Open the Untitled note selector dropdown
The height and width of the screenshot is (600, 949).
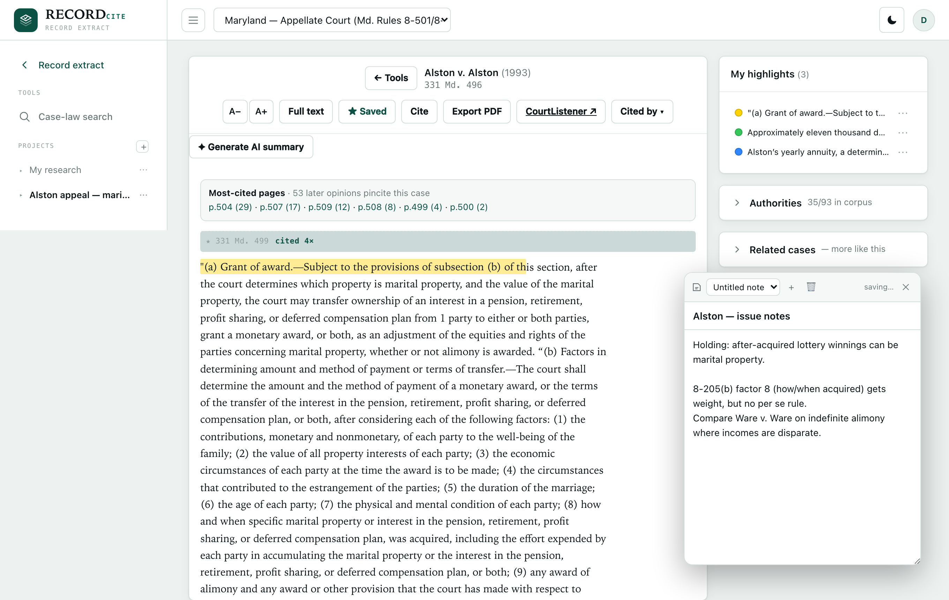click(x=743, y=287)
